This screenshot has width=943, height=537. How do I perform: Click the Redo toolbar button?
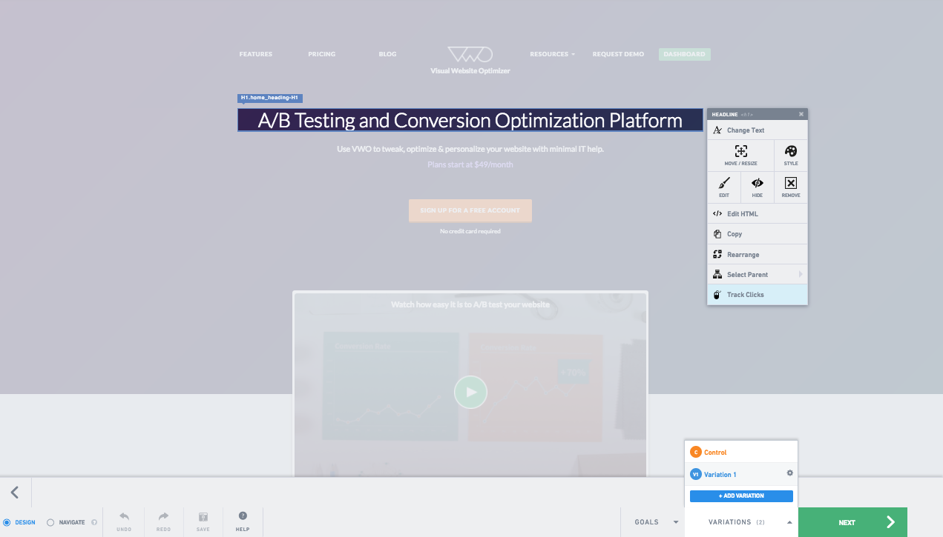click(163, 521)
